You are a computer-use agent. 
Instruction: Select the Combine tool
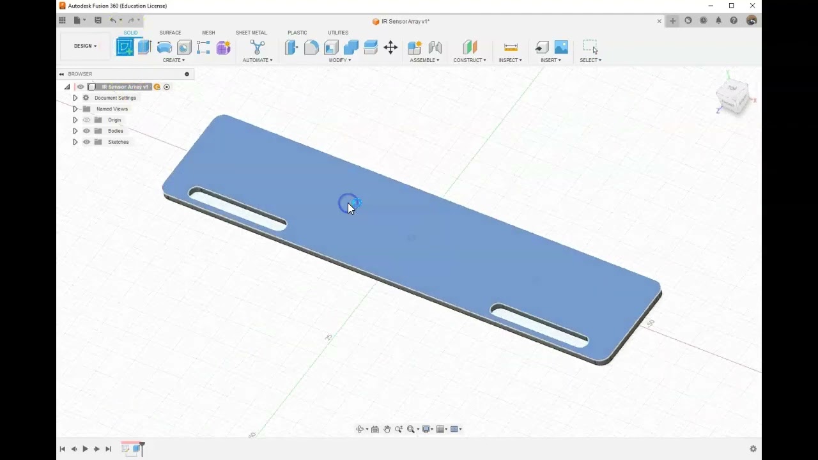(351, 47)
